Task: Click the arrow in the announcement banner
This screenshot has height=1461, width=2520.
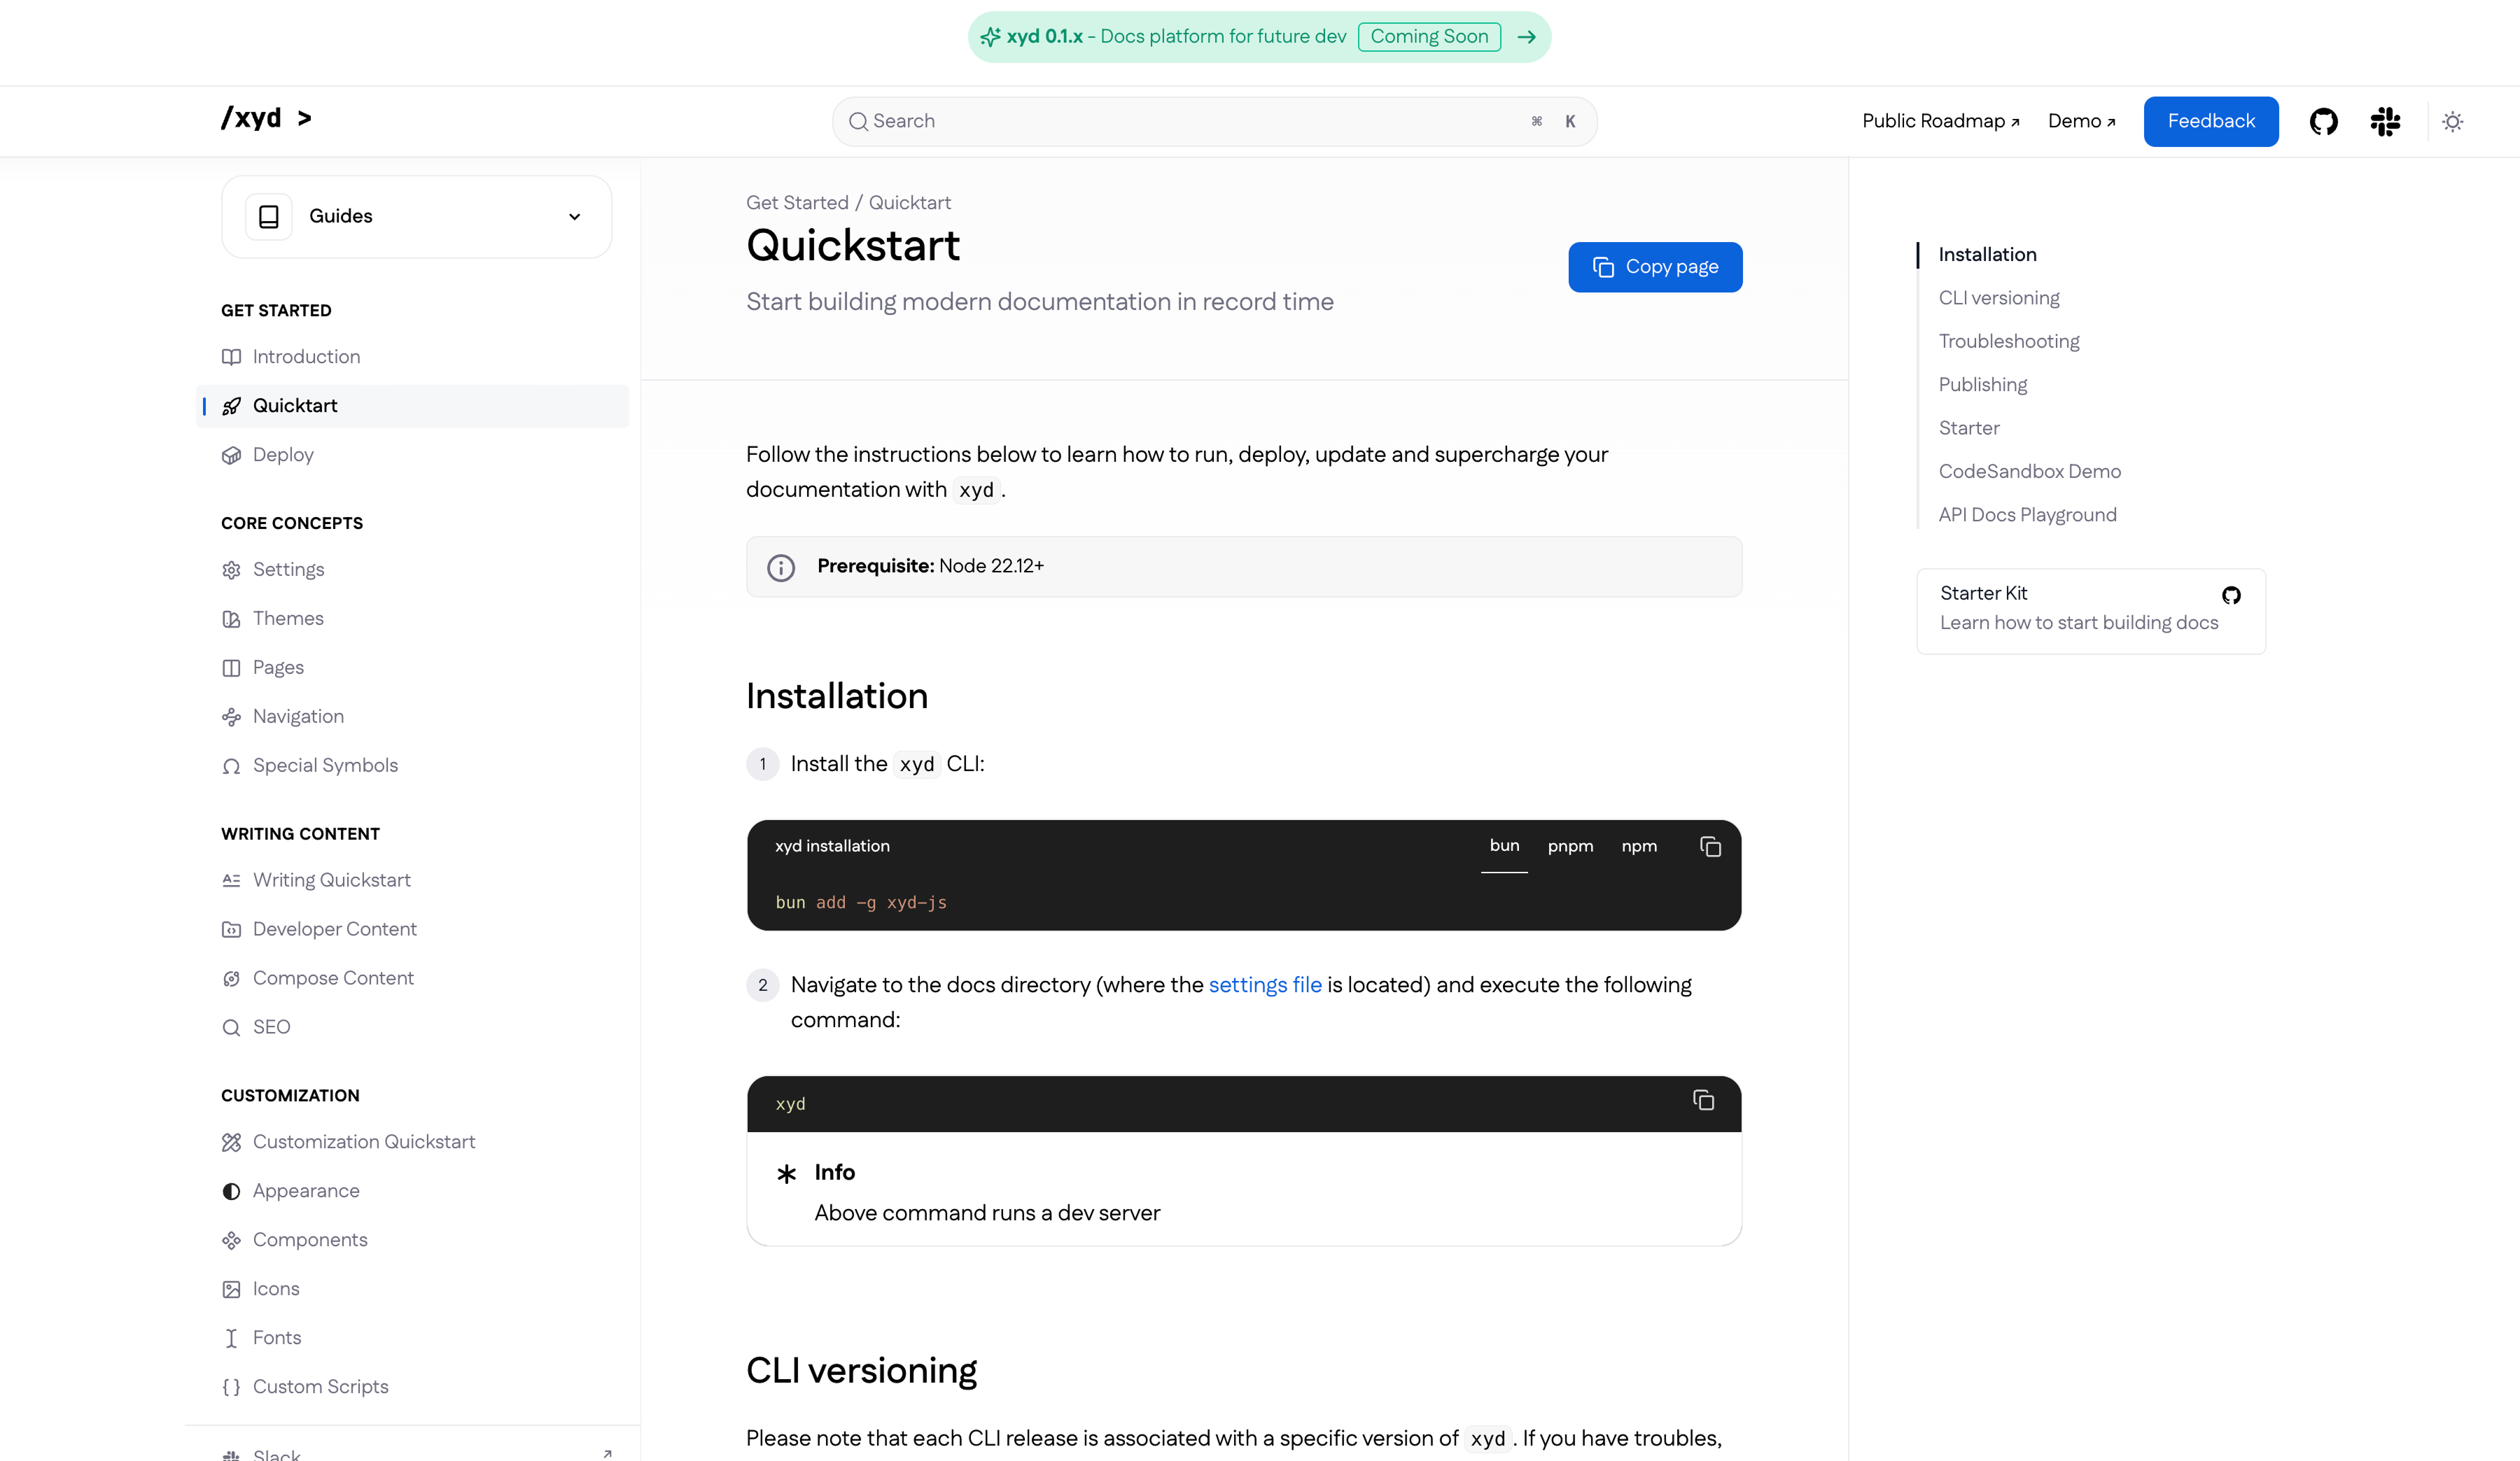Action: (x=1526, y=37)
